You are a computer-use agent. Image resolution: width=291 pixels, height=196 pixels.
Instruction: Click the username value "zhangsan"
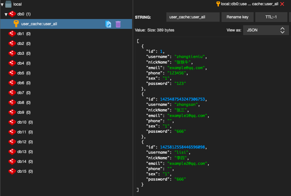pos(186,105)
